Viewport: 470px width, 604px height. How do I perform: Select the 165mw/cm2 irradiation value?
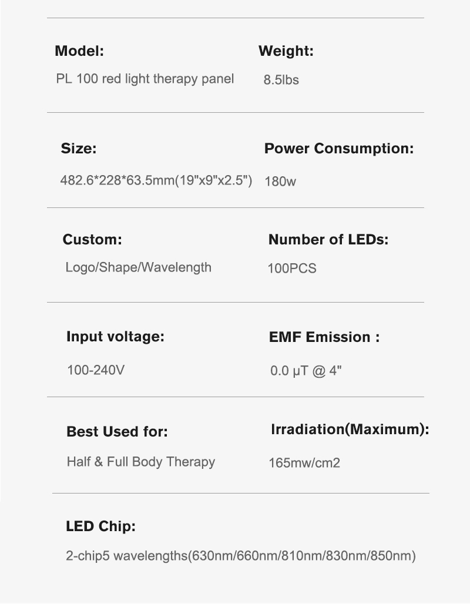(x=304, y=462)
